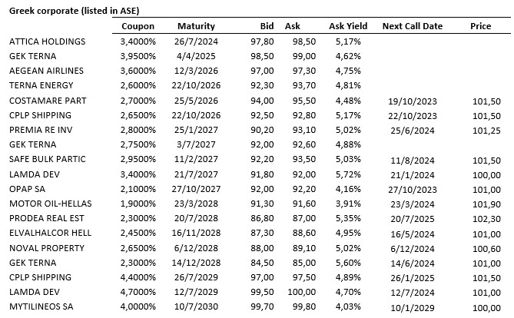Select the ATTICA HOLDINGS row name
The width and height of the screenshot is (514, 318).
click(47, 41)
